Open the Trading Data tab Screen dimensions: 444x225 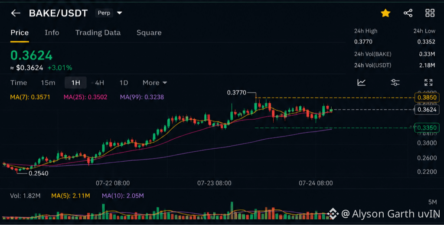(98, 33)
